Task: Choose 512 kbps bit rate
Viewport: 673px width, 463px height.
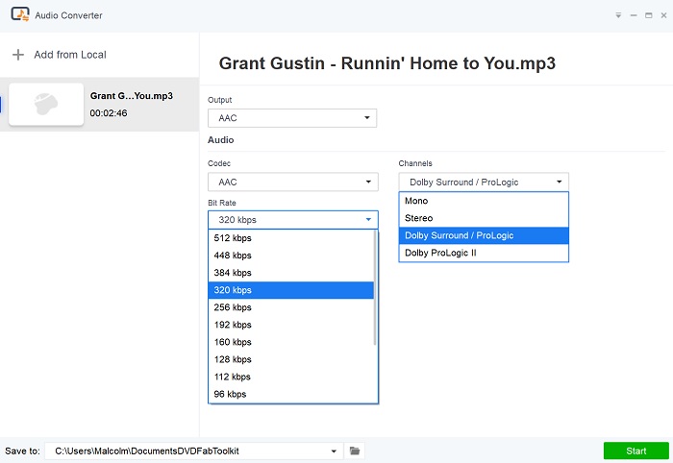Action: (x=291, y=238)
